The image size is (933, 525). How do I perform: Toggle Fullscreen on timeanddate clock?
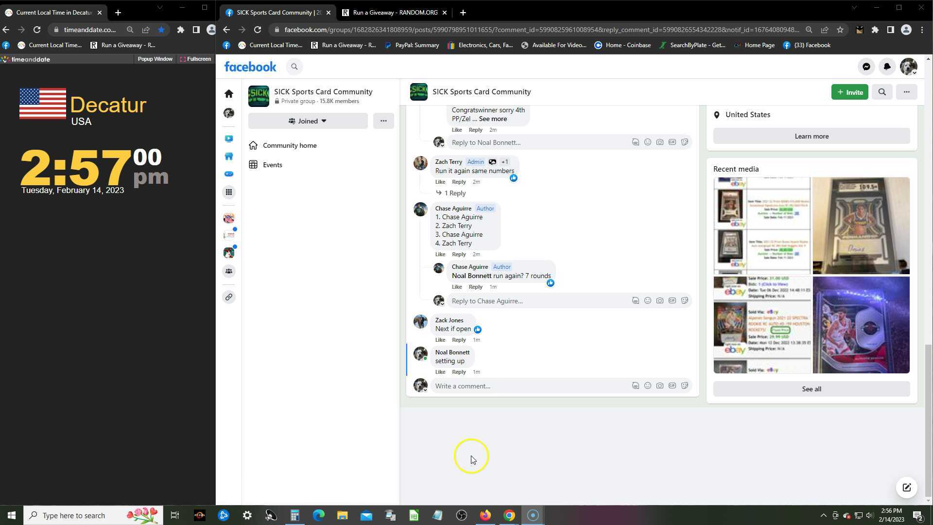pos(195,59)
